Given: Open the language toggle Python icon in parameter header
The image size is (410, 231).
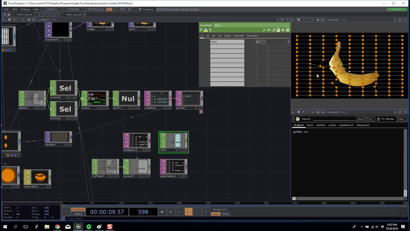Looking at the screenshot, I should click(278, 30).
